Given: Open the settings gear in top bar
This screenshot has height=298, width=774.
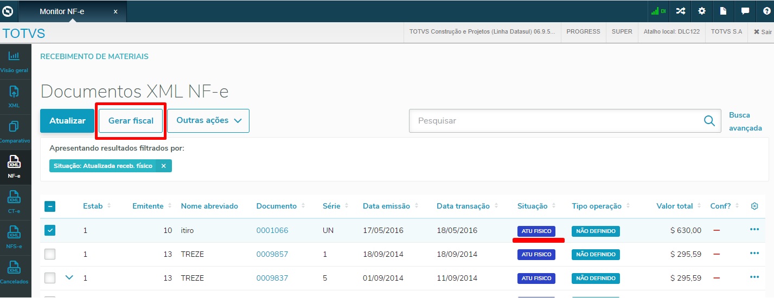Looking at the screenshot, I should 702,11.
